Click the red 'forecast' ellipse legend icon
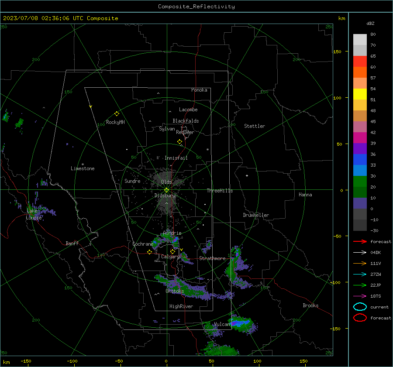 tap(360, 318)
